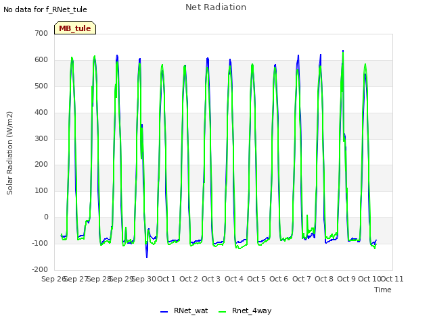Click the Oct 3 x-axis label
The width and height of the screenshot is (433, 324).
coord(211,279)
